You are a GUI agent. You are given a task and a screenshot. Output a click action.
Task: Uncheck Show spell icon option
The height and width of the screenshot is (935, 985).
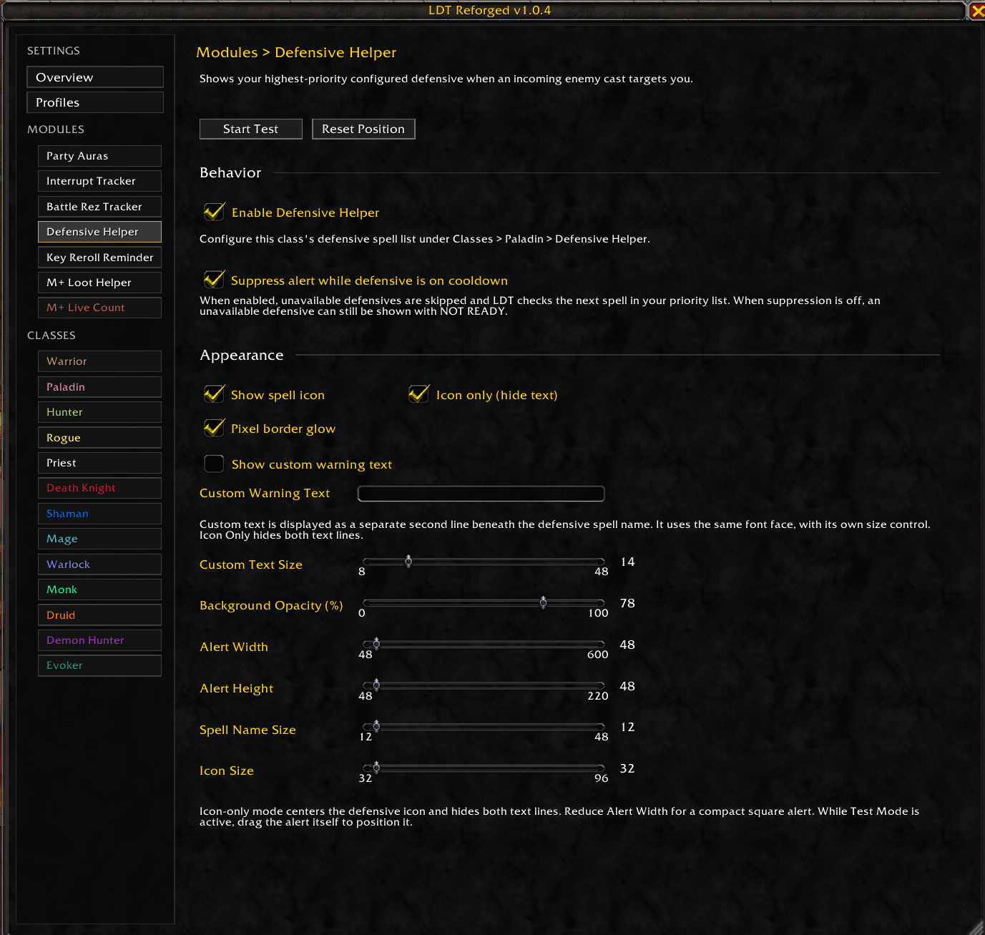tap(214, 394)
